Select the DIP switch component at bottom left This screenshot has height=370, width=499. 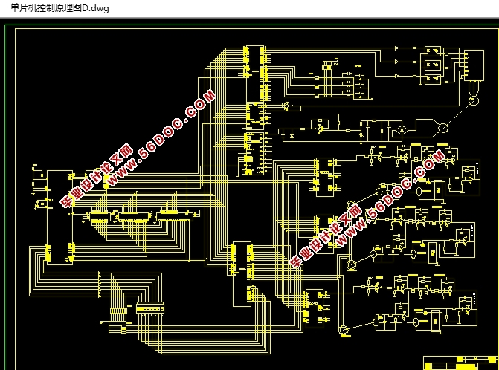[149, 307]
